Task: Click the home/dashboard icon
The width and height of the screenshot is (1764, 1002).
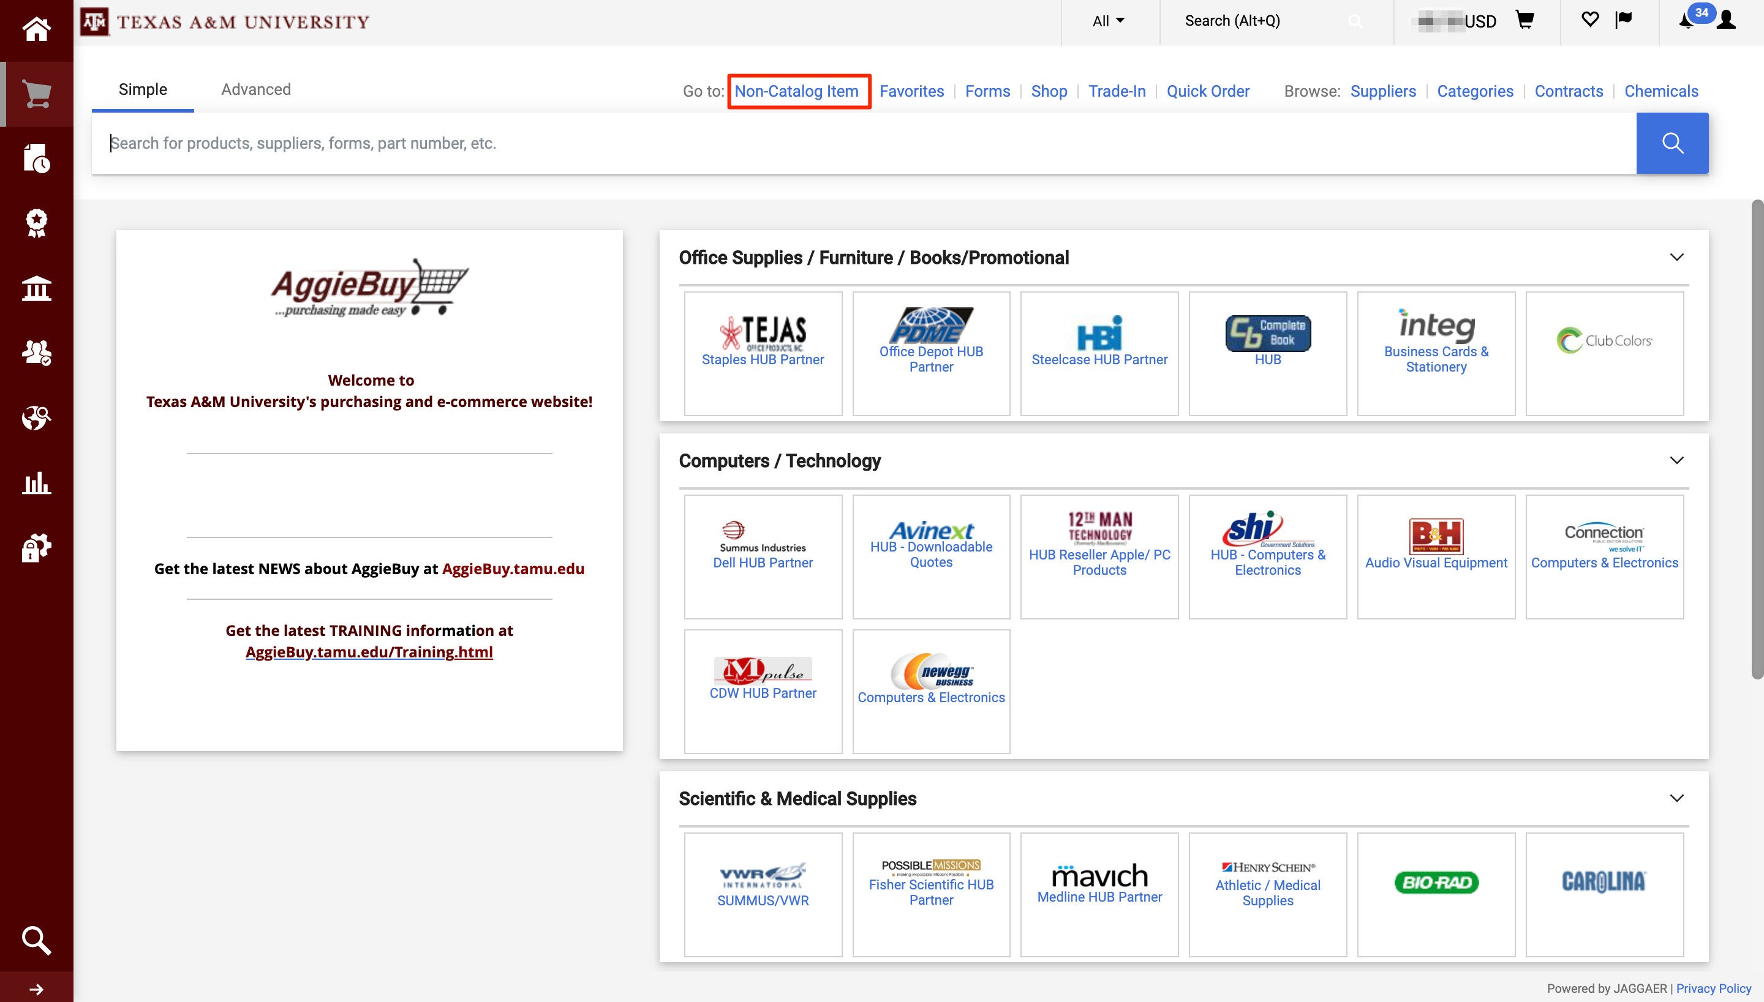Action: coord(35,29)
